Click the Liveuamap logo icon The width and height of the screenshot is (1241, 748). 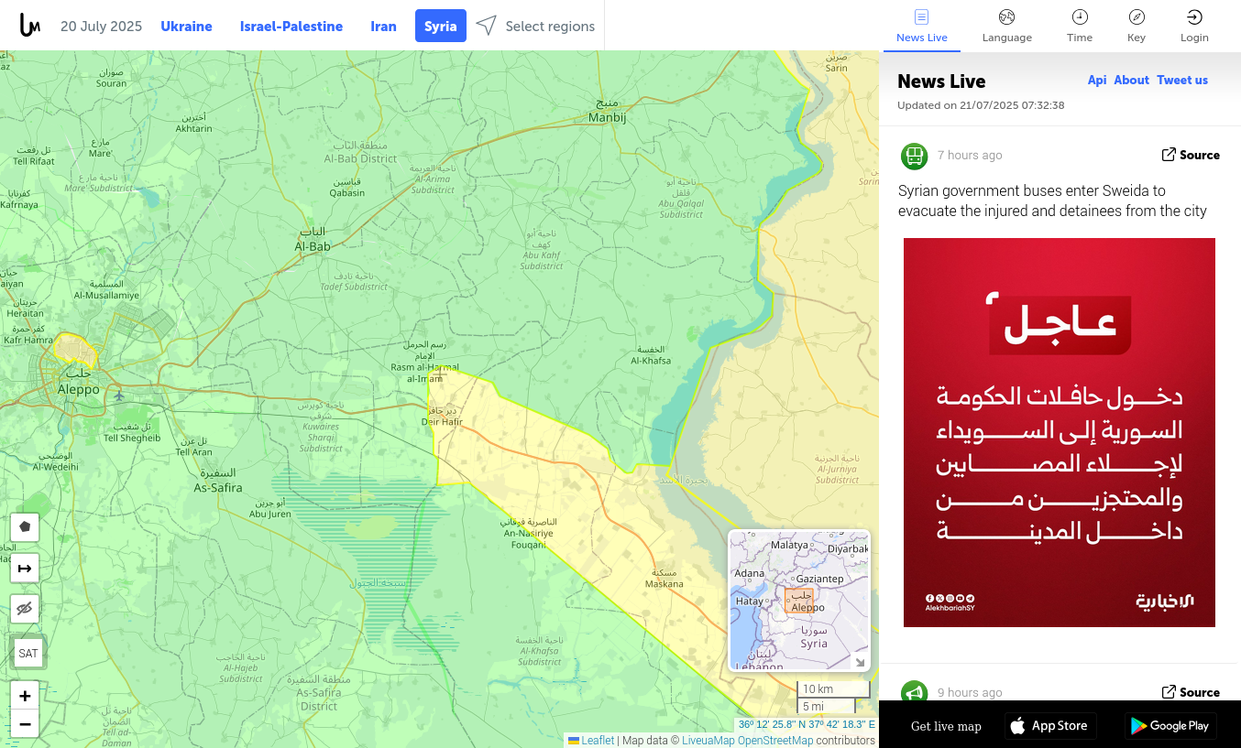pos(30,26)
